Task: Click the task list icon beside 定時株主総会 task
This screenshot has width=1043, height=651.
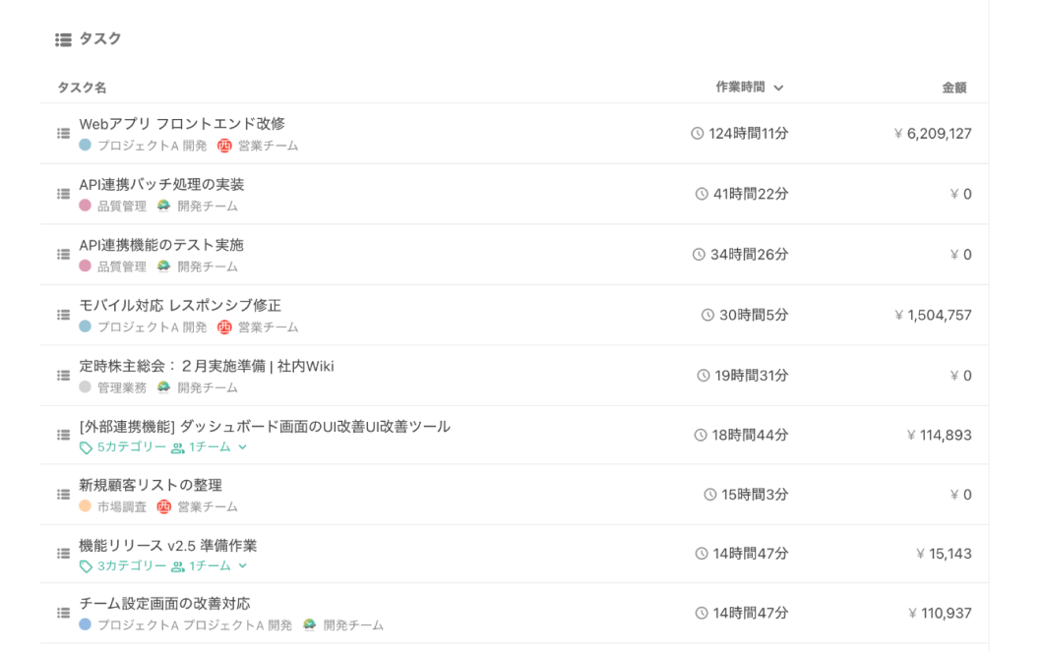Action: click(61, 376)
